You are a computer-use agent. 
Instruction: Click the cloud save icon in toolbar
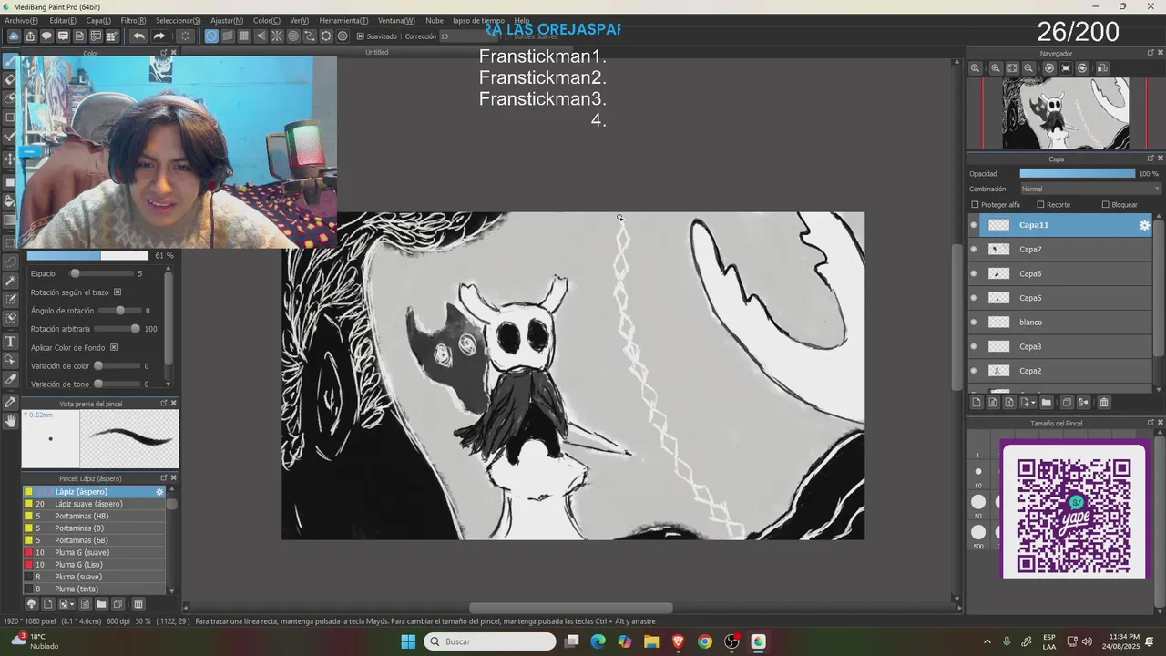14,36
